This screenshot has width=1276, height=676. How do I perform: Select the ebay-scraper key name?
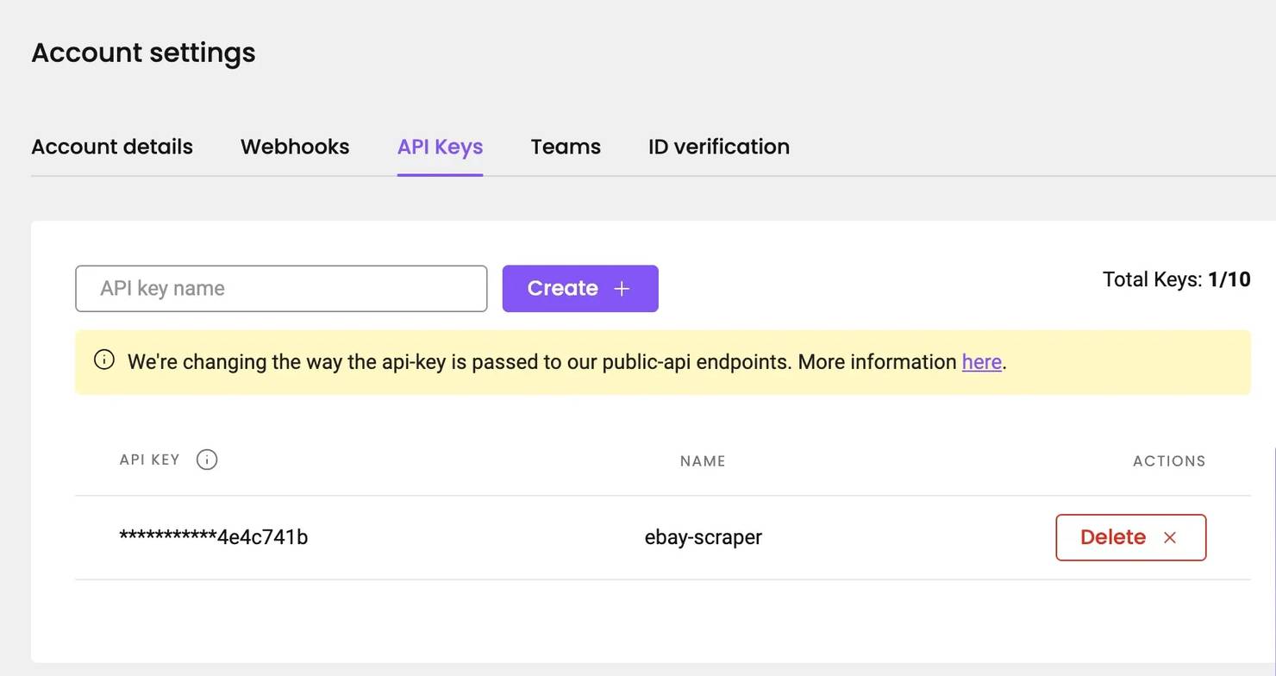tap(703, 537)
